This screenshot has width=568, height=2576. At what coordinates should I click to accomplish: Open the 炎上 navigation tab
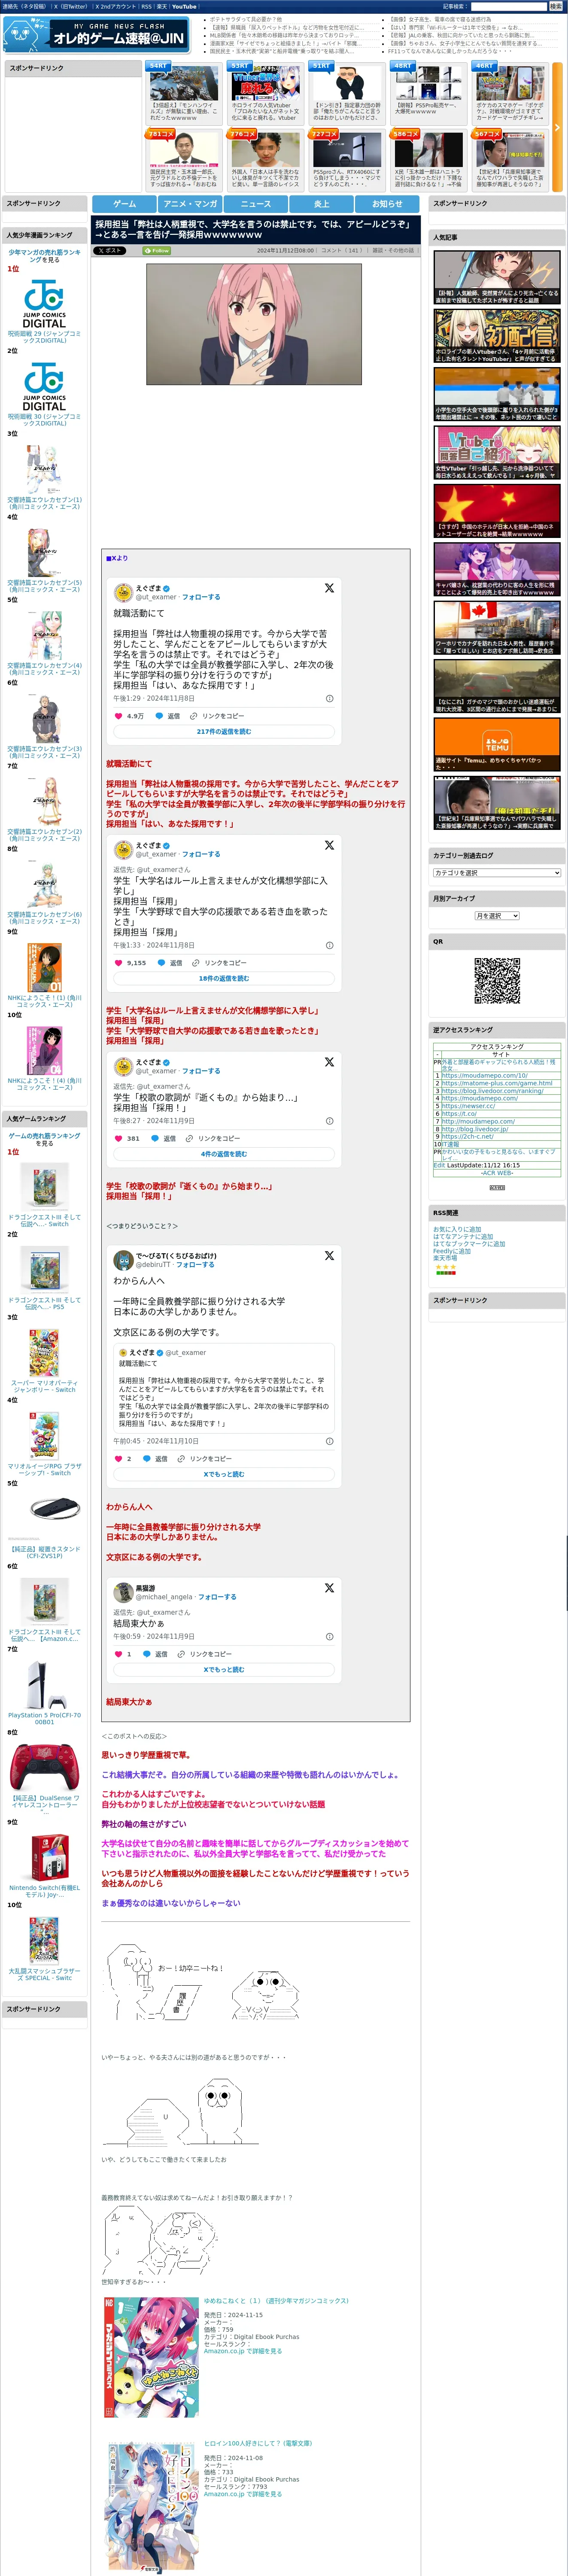coord(321,204)
